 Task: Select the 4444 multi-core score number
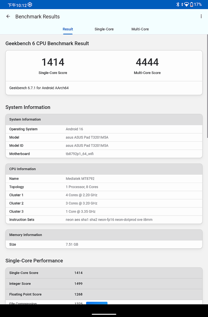tap(147, 62)
